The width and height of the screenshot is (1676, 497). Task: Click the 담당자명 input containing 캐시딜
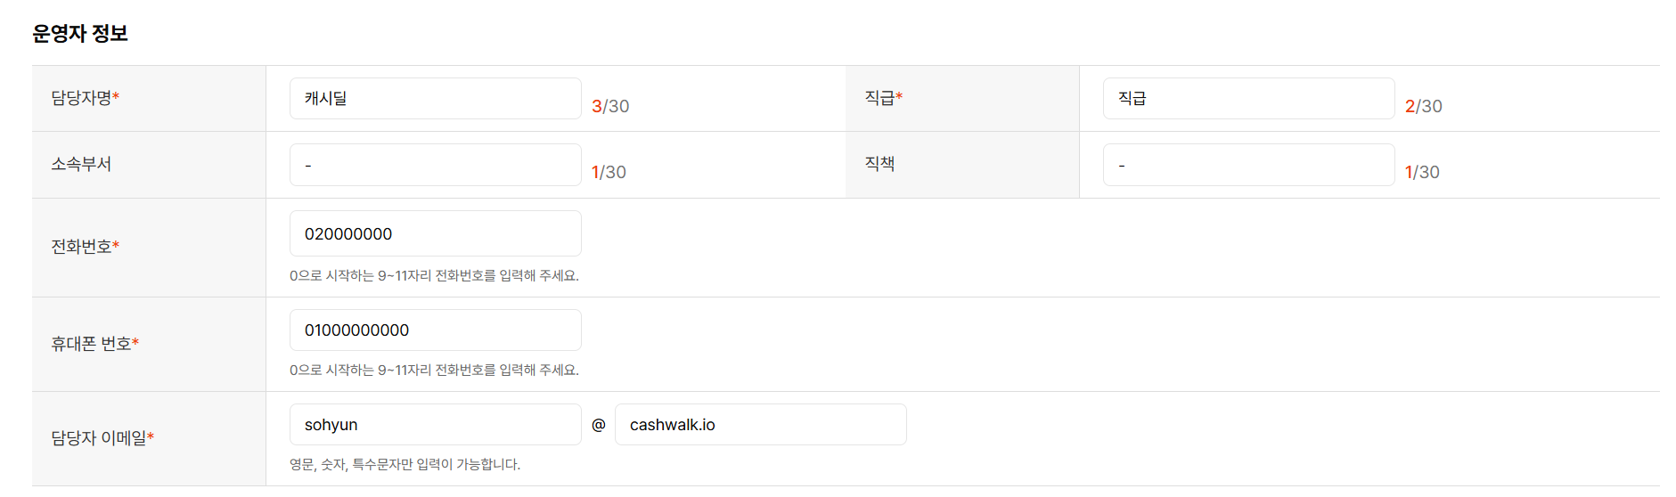[x=435, y=99]
